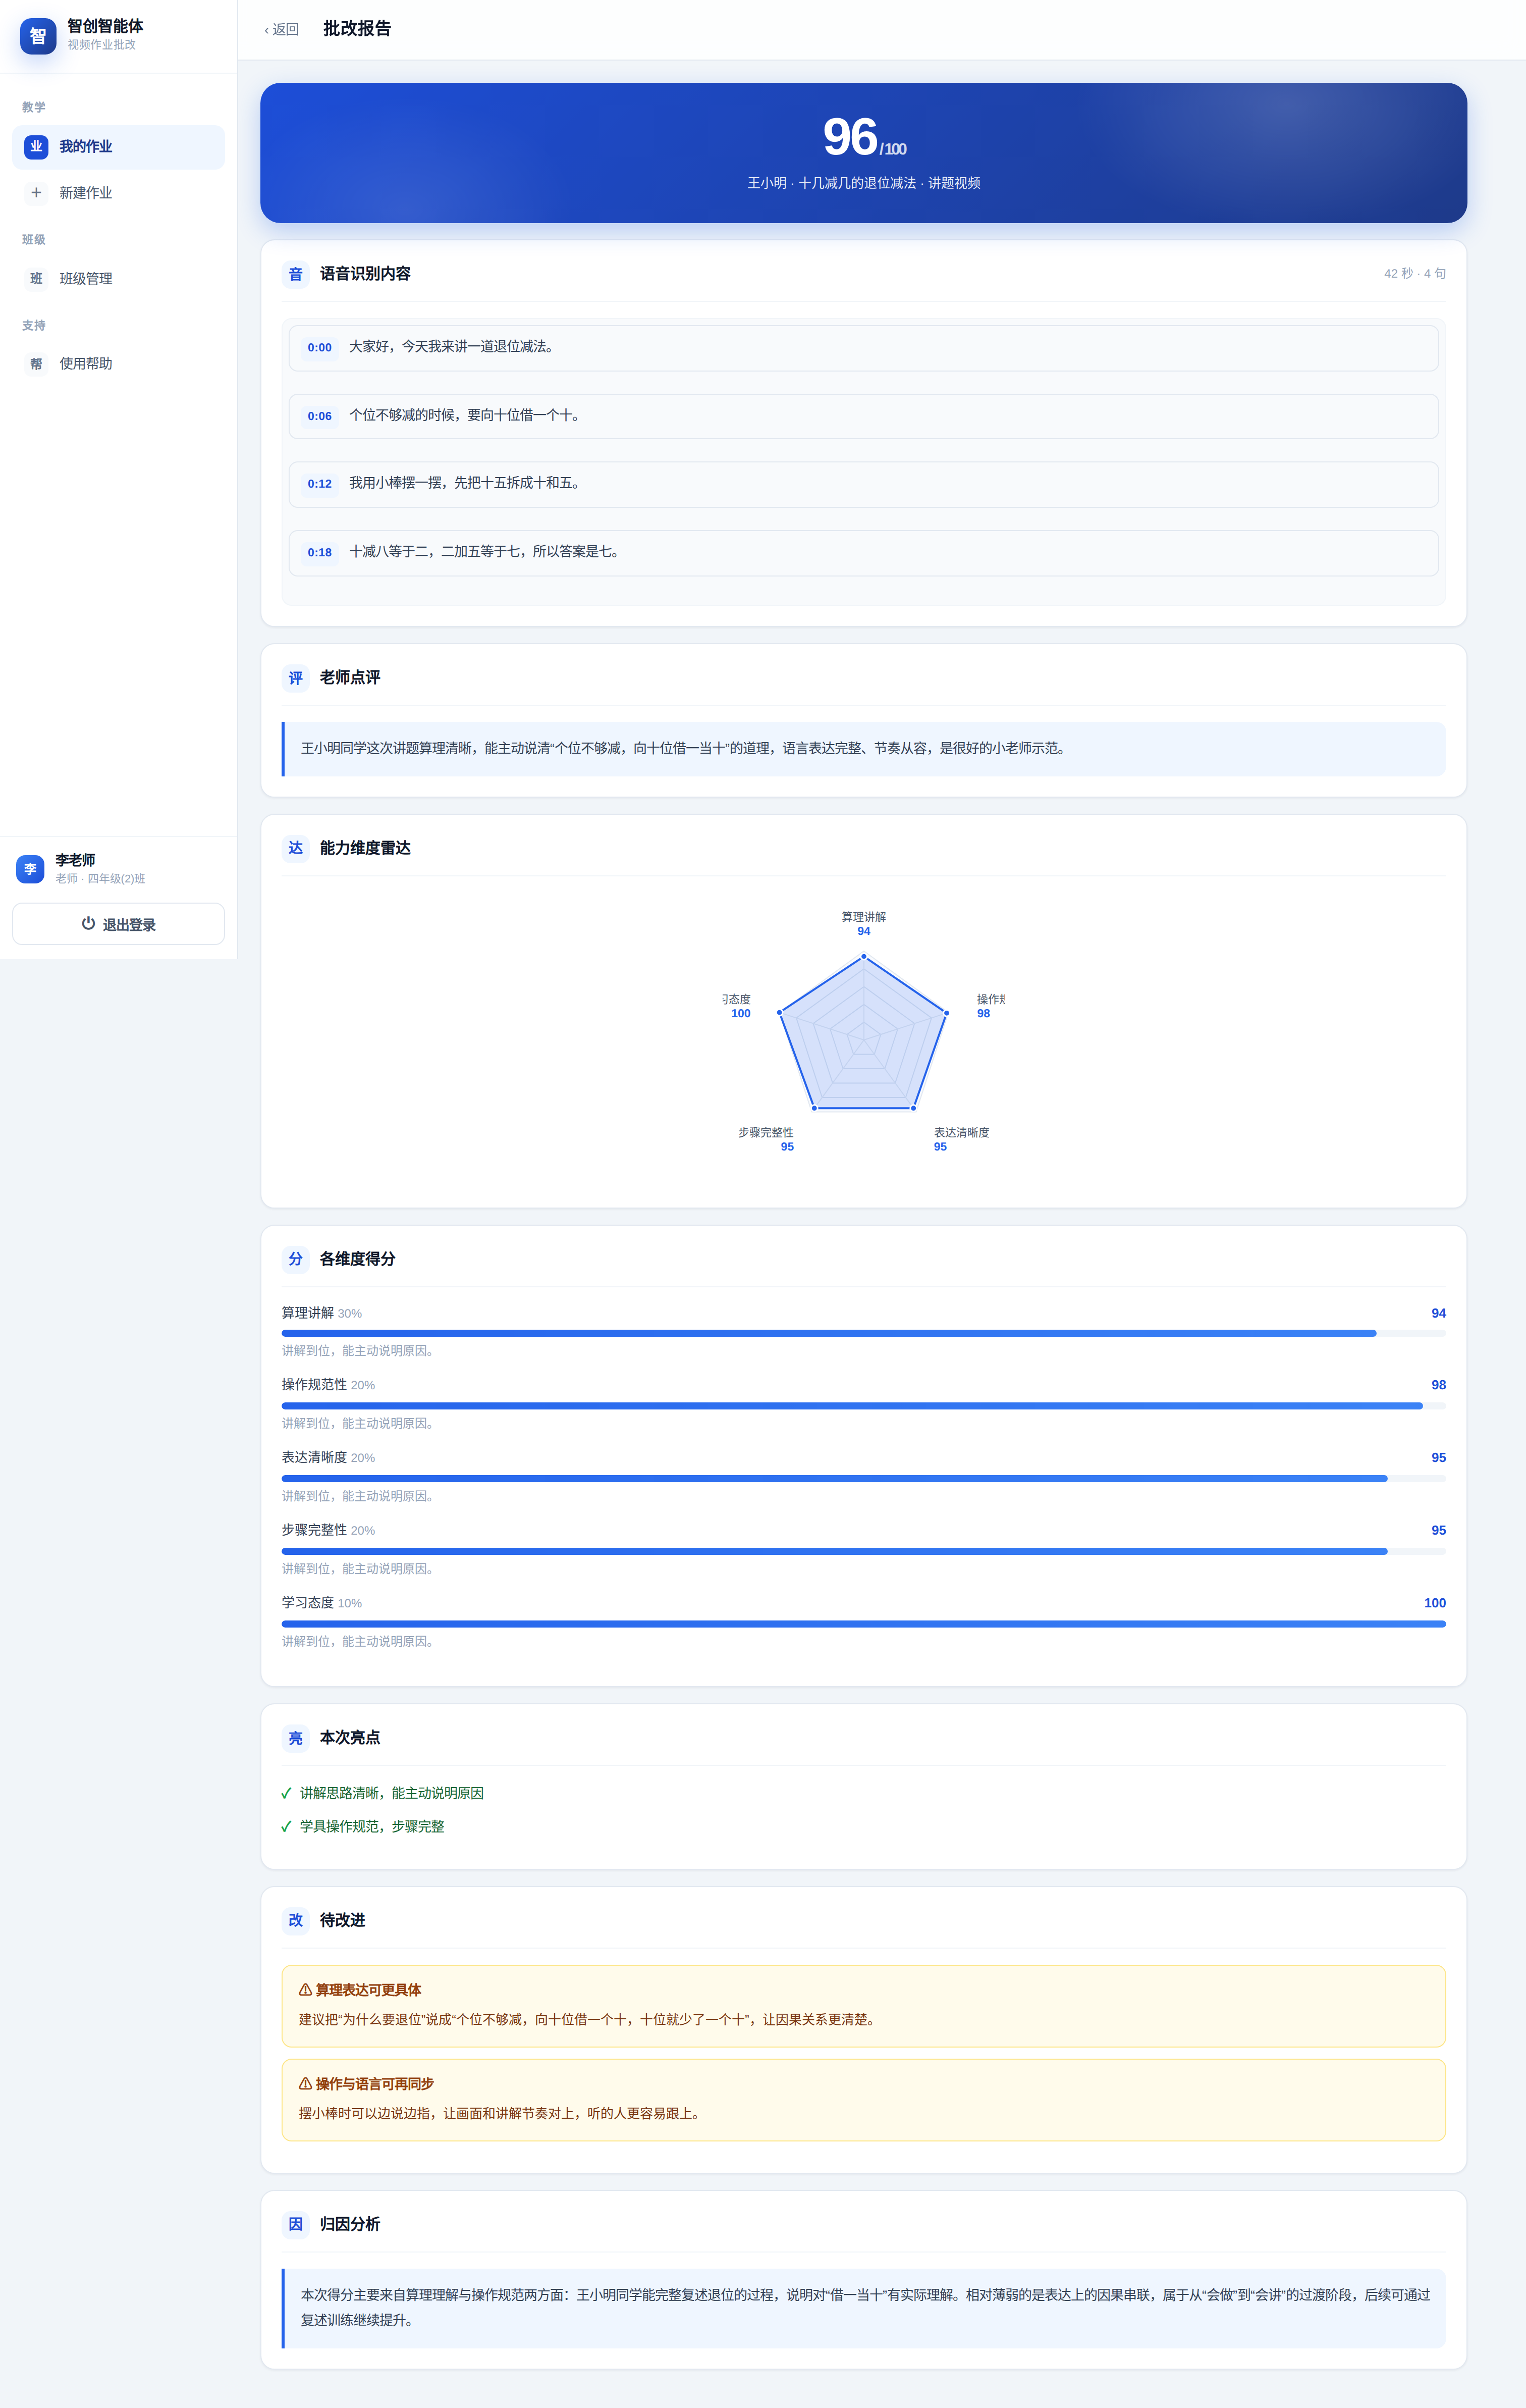The height and width of the screenshot is (2408, 1526).
Task: Open the 使用帮助 menu entry
Action: tap(118, 364)
